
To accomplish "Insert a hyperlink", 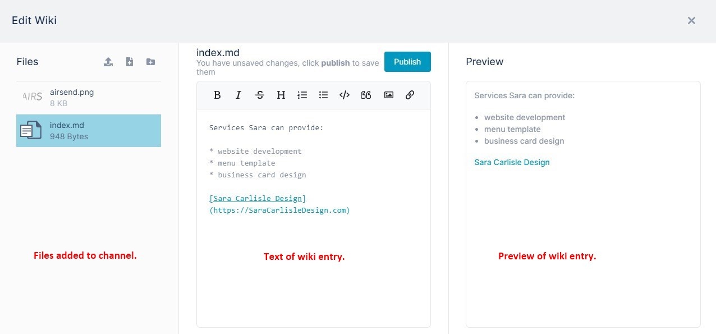I will (410, 95).
